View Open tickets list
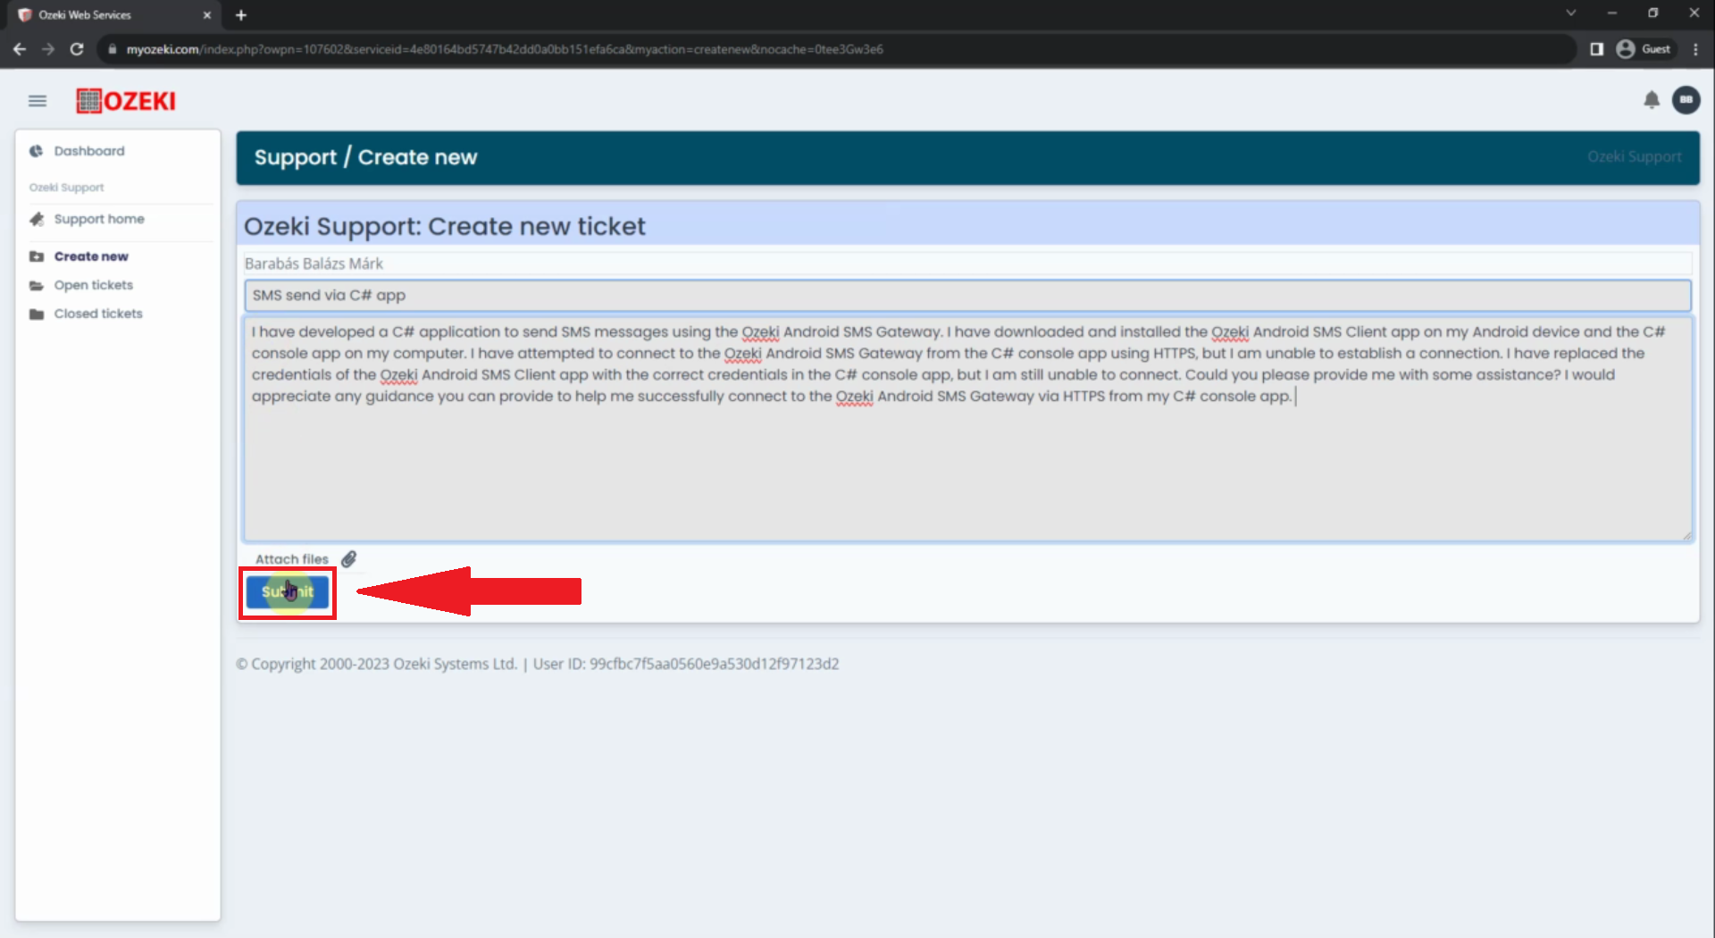 coord(94,285)
